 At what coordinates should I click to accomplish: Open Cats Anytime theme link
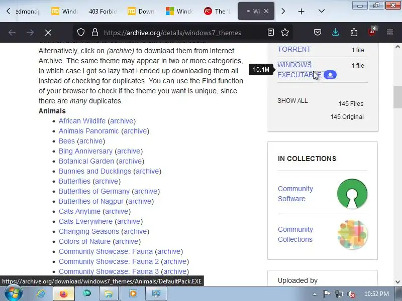coord(79,211)
